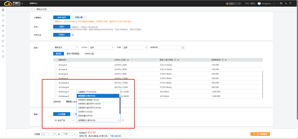
Task: Open the mail messages icon in the header
Action: [x=281, y=3]
